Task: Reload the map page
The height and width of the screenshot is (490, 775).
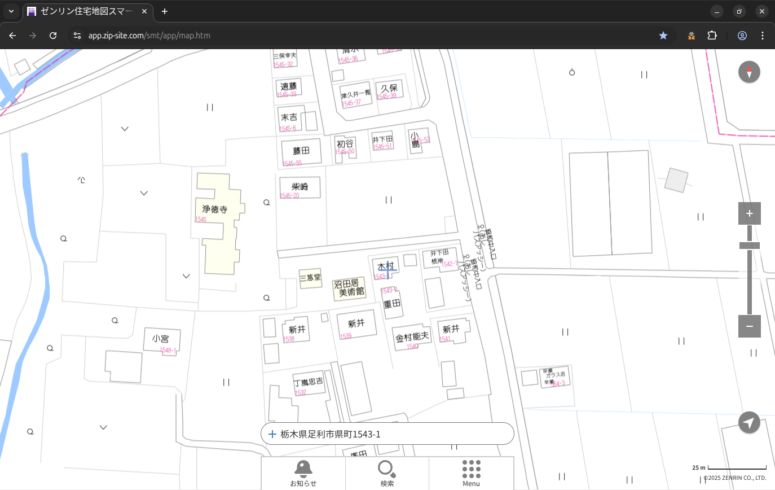Action: click(x=53, y=36)
